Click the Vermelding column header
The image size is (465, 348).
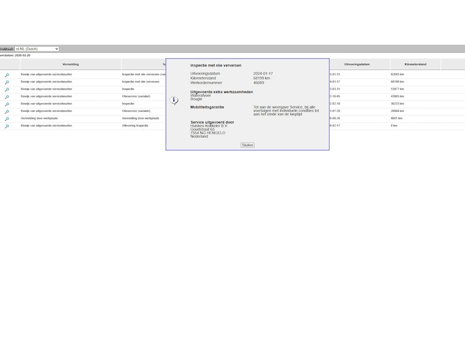click(71, 64)
